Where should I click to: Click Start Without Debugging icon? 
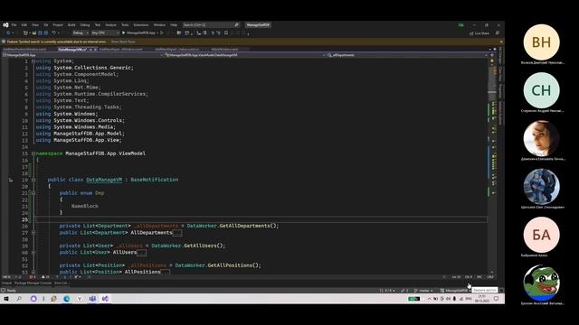pos(162,33)
